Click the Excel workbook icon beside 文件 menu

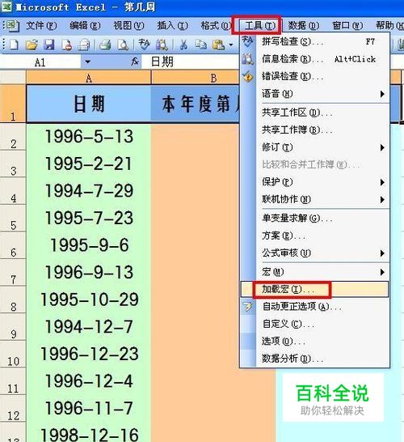pyautogui.click(x=12, y=26)
